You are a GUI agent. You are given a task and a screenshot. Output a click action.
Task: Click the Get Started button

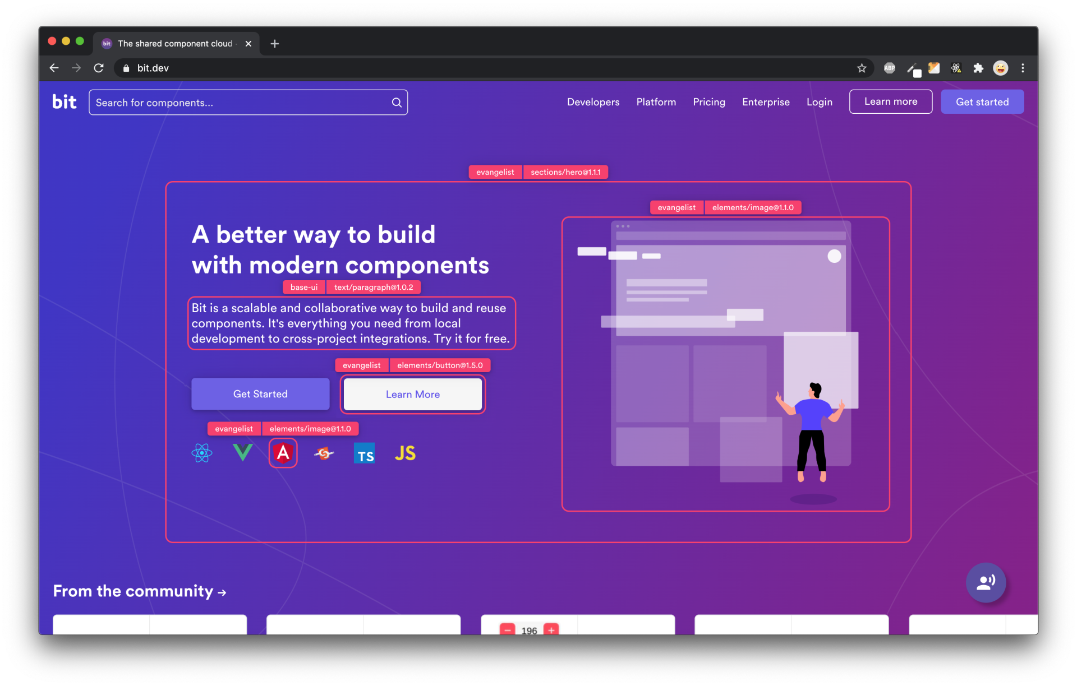[x=260, y=393]
